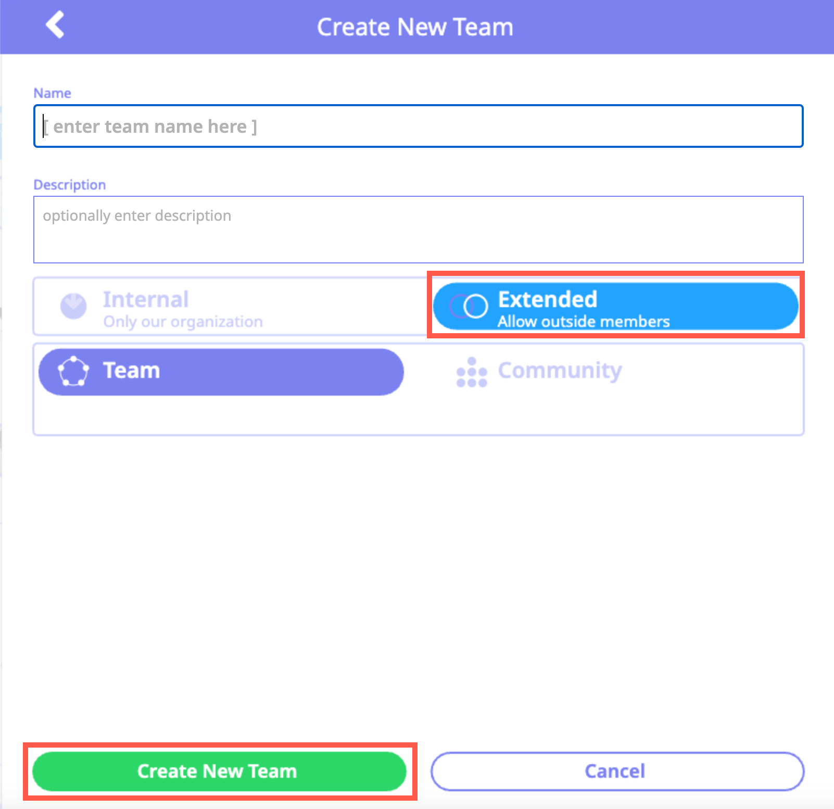Click the "Allow outside members" subtitle
The image size is (834, 809).
(584, 322)
